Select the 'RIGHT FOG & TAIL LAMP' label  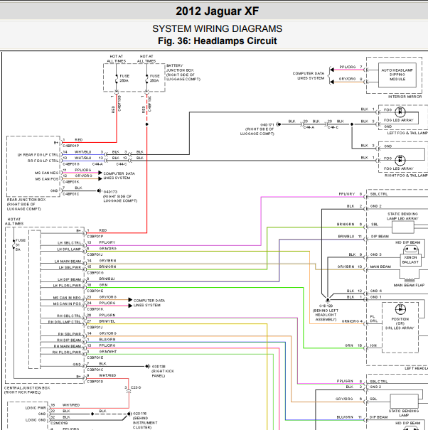point(406,176)
